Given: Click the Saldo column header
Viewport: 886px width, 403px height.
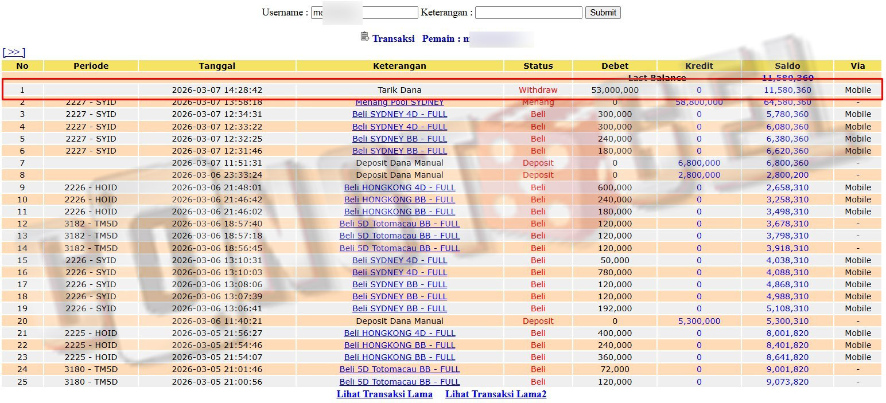Looking at the screenshot, I should pos(787,66).
